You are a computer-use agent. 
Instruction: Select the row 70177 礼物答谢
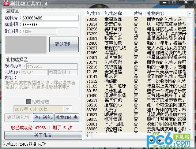136,62
